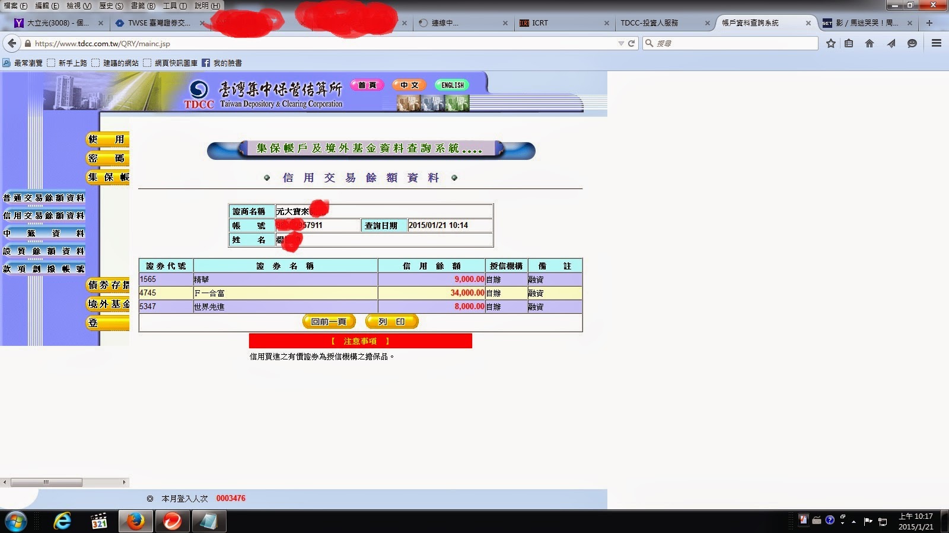Expand the URL history dropdown arrow

click(620, 43)
